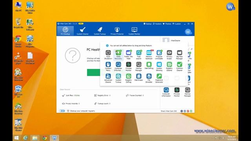Open Startup Manager in utilities popup

coord(138,67)
